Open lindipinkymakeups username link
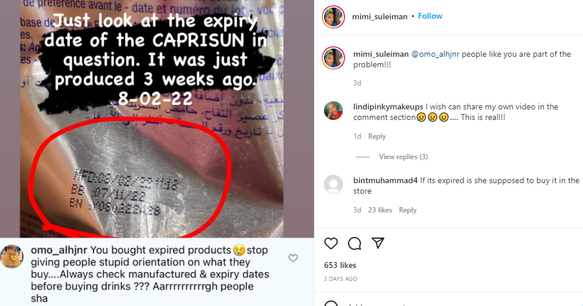Image resolution: width=583 pixels, height=306 pixels. 388,106
